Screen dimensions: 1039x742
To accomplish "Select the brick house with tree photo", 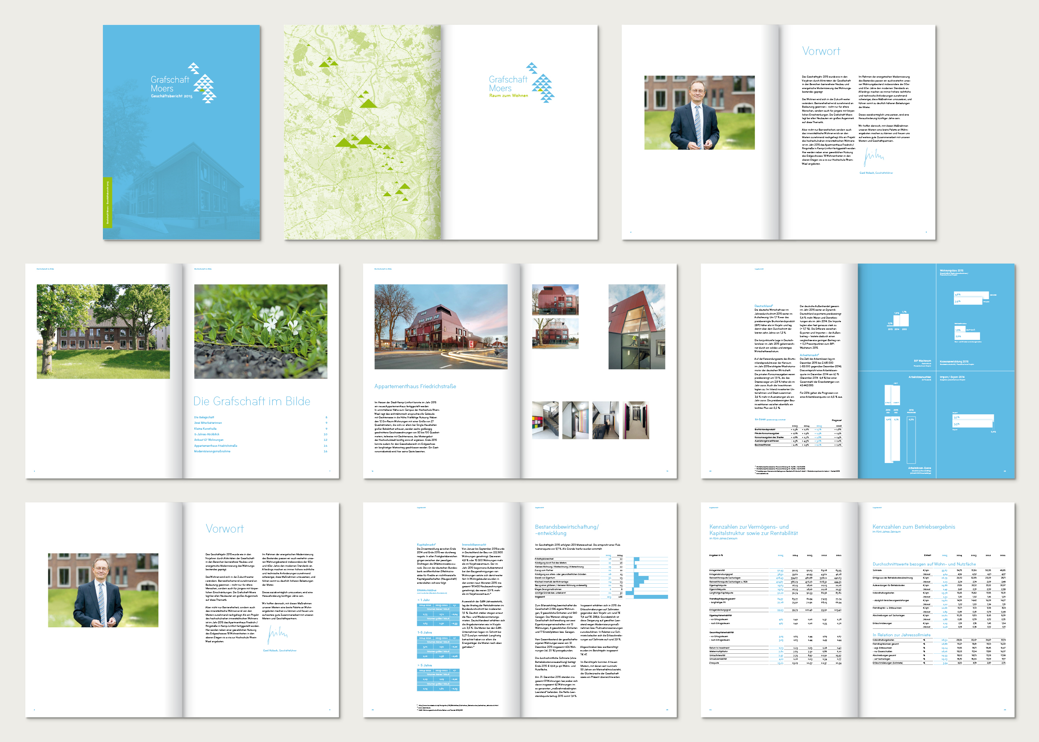I will pyautogui.click(x=103, y=331).
